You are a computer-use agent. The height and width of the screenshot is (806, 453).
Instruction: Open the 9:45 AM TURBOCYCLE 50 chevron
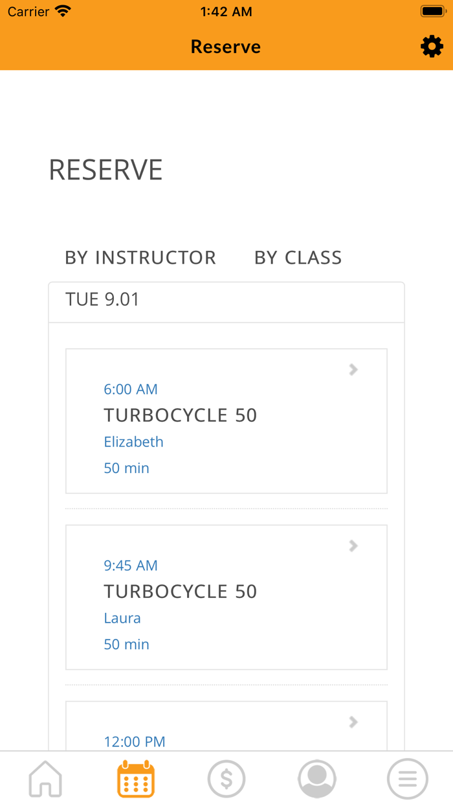(353, 546)
